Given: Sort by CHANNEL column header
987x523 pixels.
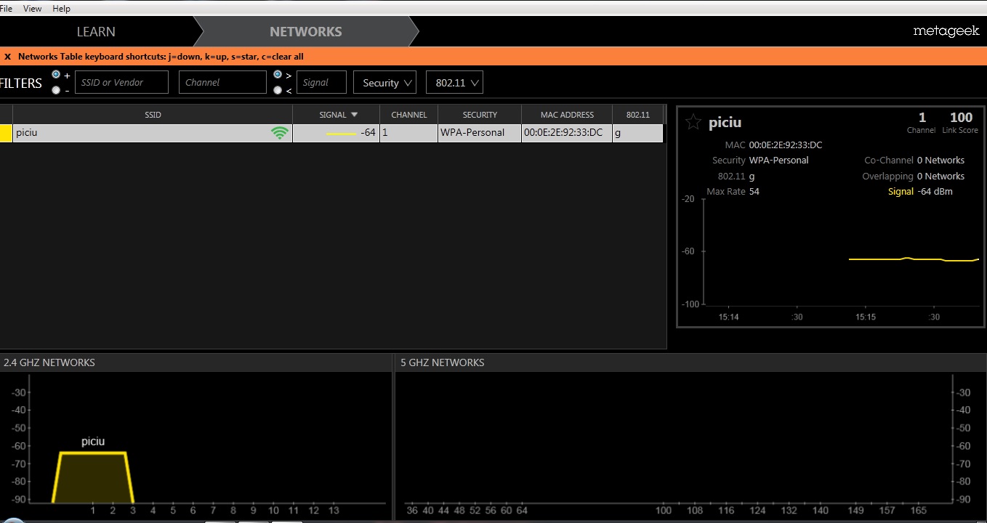Looking at the screenshot, I should tap(408, 115).
